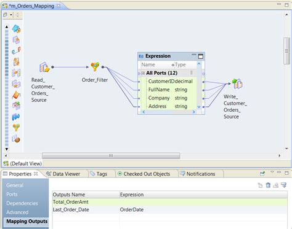Select the Order_Filter transformation icon
This screenshot has height=229, width=292.
[x=95, y=66]
